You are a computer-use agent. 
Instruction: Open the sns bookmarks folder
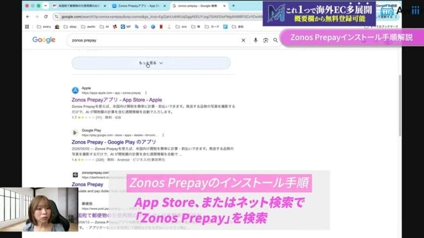click(x=181, y=27)
